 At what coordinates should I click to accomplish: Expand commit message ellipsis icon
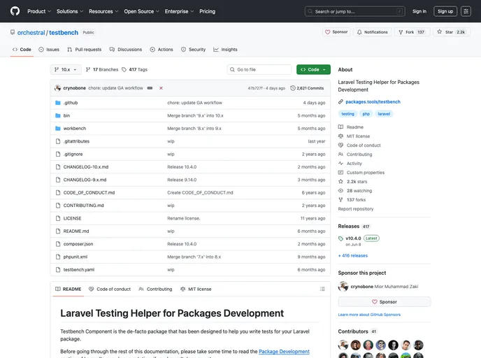coord(150,88)
